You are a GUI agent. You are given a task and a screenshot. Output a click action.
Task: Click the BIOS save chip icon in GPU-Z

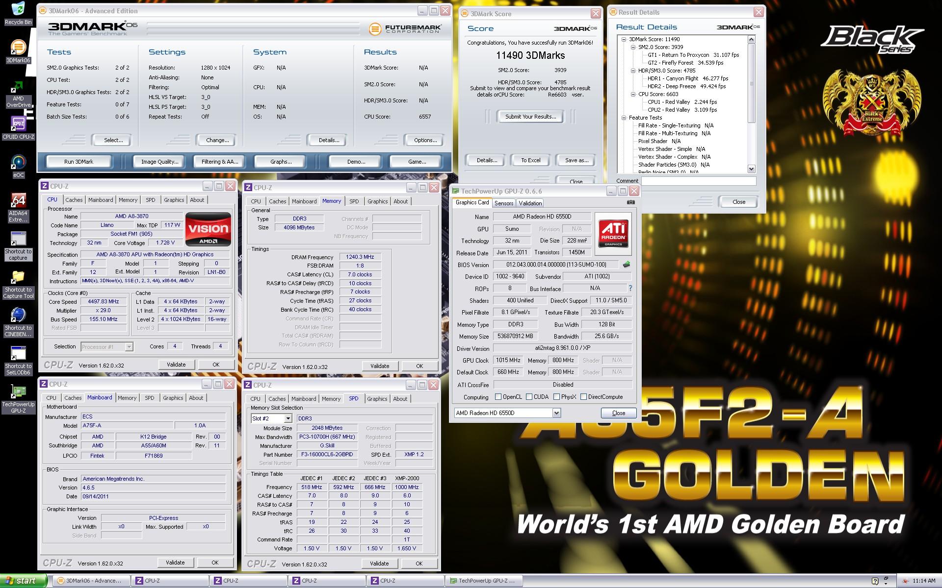pos(627,265)
